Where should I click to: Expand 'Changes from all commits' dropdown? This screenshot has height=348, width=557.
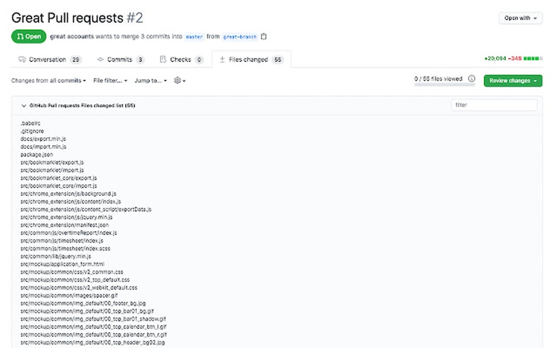(49, 81)
